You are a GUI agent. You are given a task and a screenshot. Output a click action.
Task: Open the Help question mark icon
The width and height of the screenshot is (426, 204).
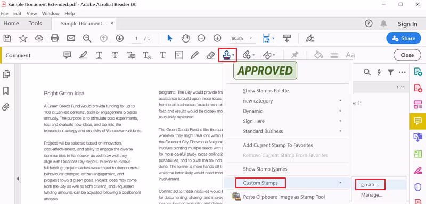pyautogui.click(x=368, y=23)
